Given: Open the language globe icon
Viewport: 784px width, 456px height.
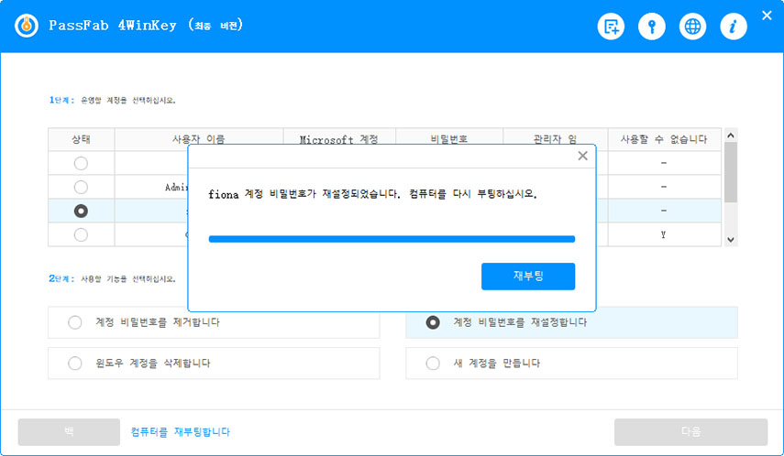Looking at the screenshot, I should point(692,27).
